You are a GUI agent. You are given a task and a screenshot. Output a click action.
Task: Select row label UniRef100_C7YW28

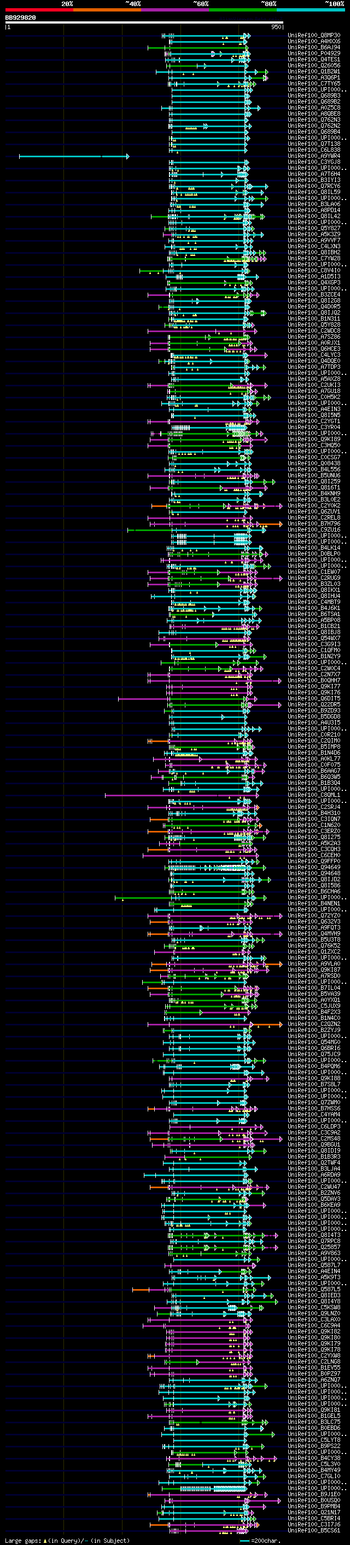(x=314, y=259)
